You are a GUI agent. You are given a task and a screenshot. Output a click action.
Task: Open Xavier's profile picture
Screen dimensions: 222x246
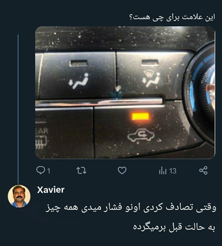19,196
